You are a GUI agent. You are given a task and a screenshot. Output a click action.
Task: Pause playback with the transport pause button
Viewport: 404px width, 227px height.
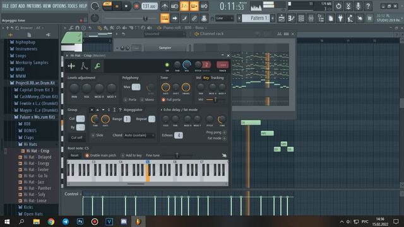[x=117, y=6]
